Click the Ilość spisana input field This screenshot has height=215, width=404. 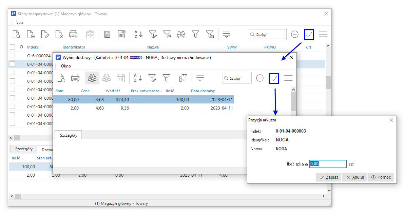(328, 164)
